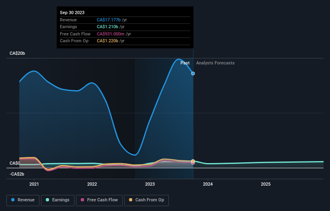Select the 2021 x-axis label
The image size is (330, 211).
point(34,184)
